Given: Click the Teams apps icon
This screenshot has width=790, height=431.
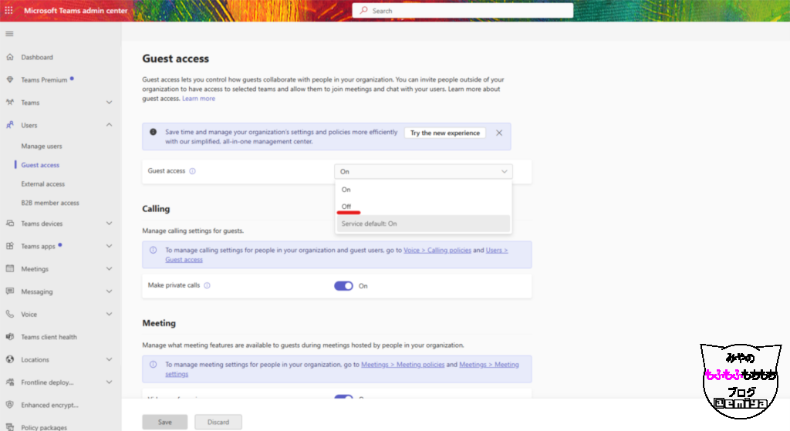Looking at the screenshot, I should (x=9, y=246).
